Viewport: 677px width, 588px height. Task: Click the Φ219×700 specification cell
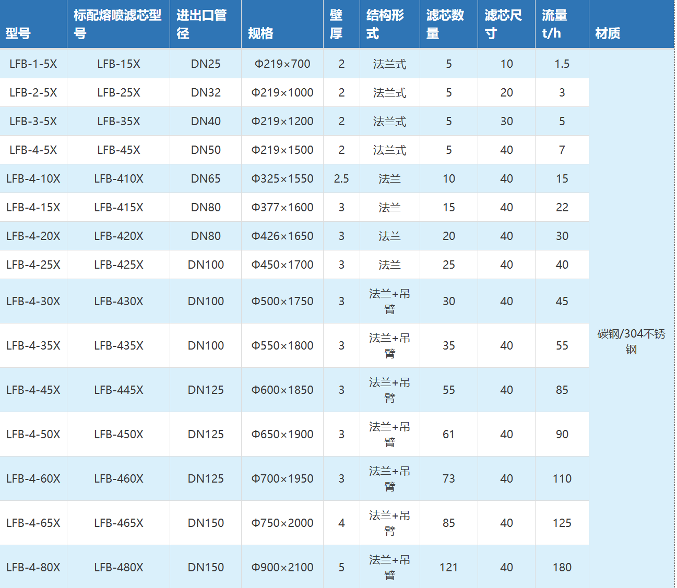tap(282, 64)
